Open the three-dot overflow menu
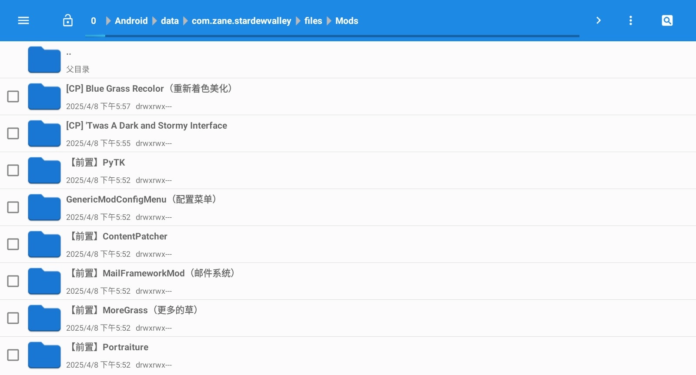Image resolution: width=696 pixels, height=375 pixels. 630,20
